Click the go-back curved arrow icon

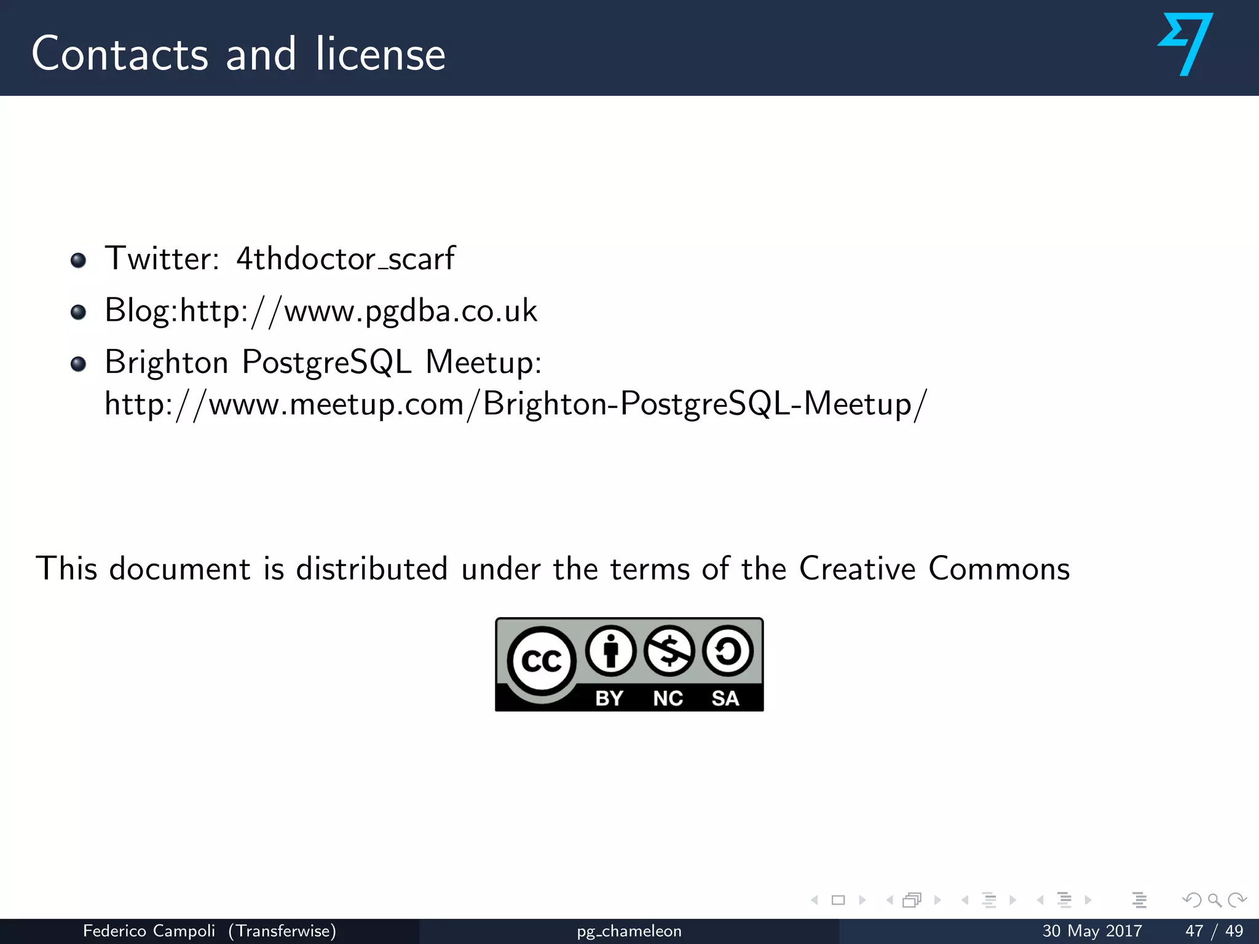[1192, 900]
